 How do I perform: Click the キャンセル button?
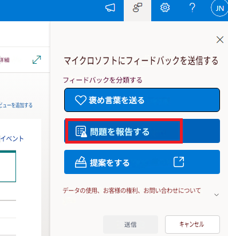click(x=192, y=225)
